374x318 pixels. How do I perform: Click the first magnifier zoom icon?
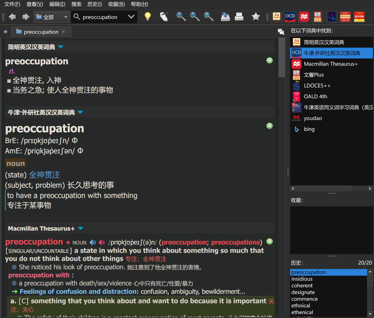pyautogui.click(x=181, y=17)
